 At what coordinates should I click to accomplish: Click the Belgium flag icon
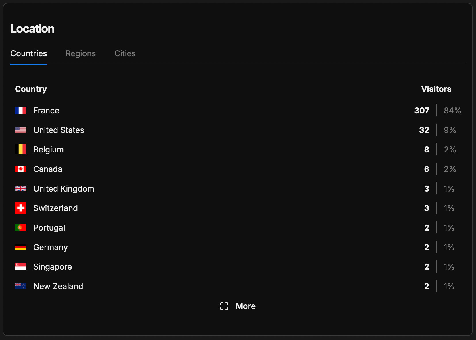tap(21, 150)
